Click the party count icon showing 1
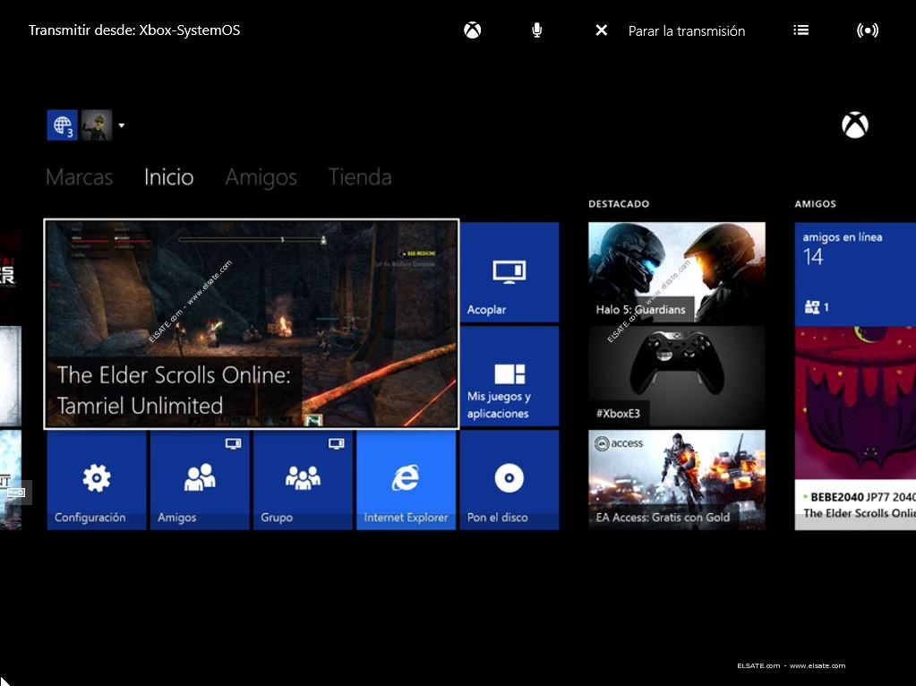 tap(817, 307)
